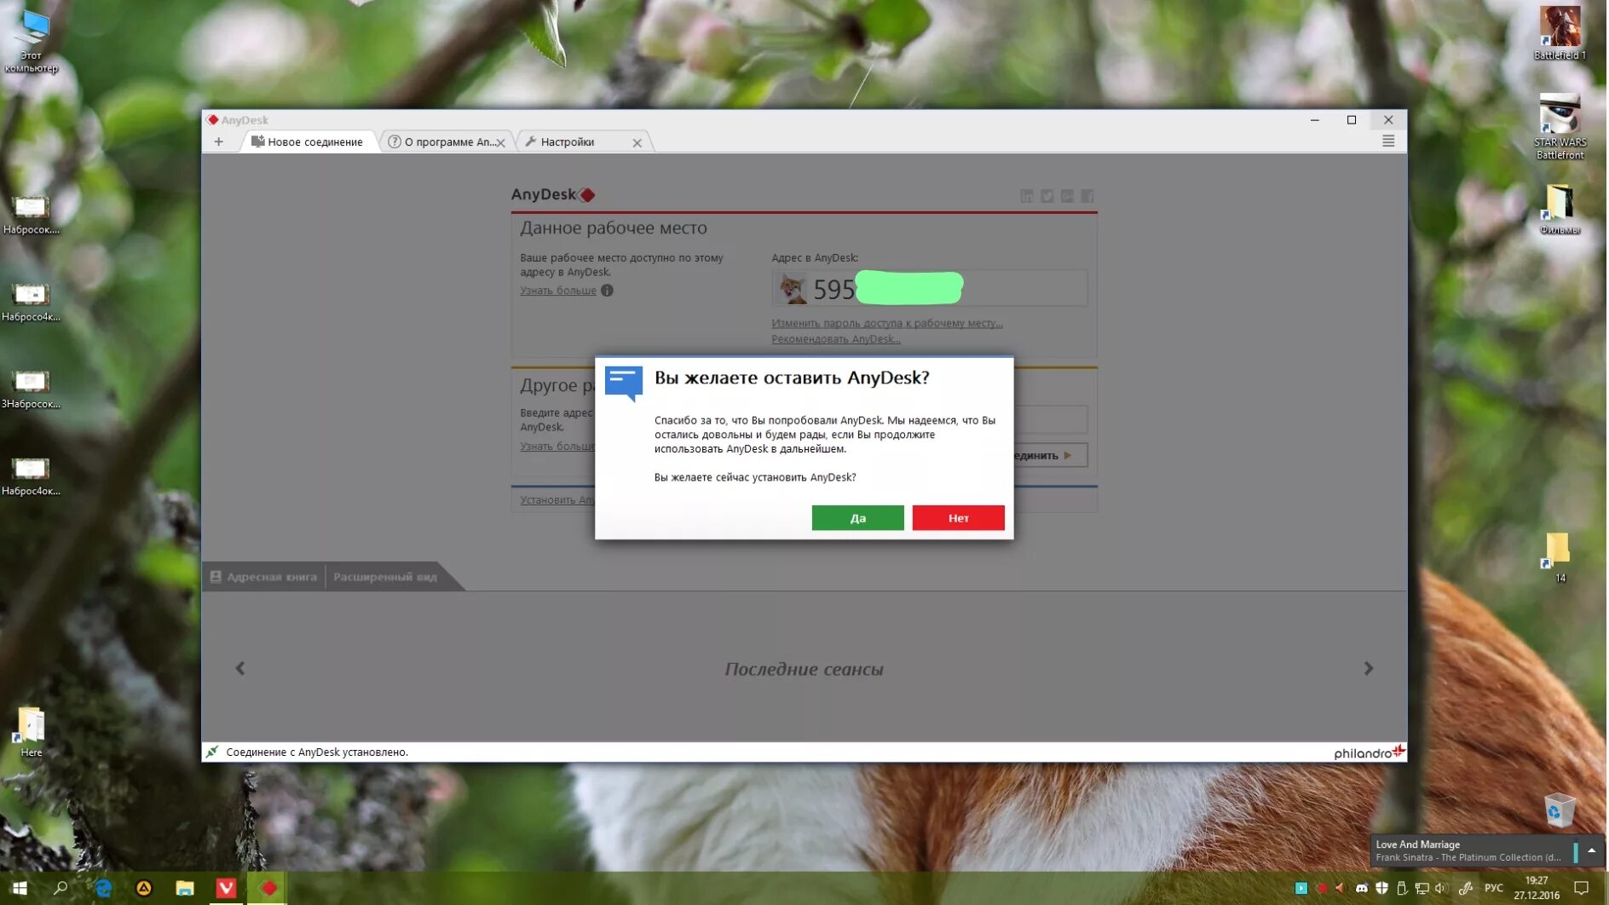Click Рекомендовать AnyDesk link
1609x905 pixels.
pyautogui.click(x=836, y=339)
